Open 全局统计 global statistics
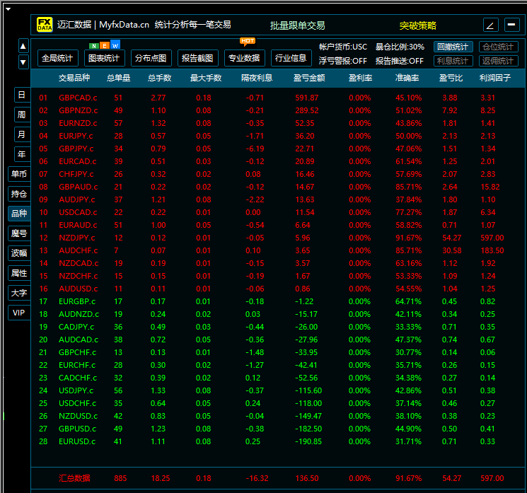527x493 pixels. click(x=57, y=58)
